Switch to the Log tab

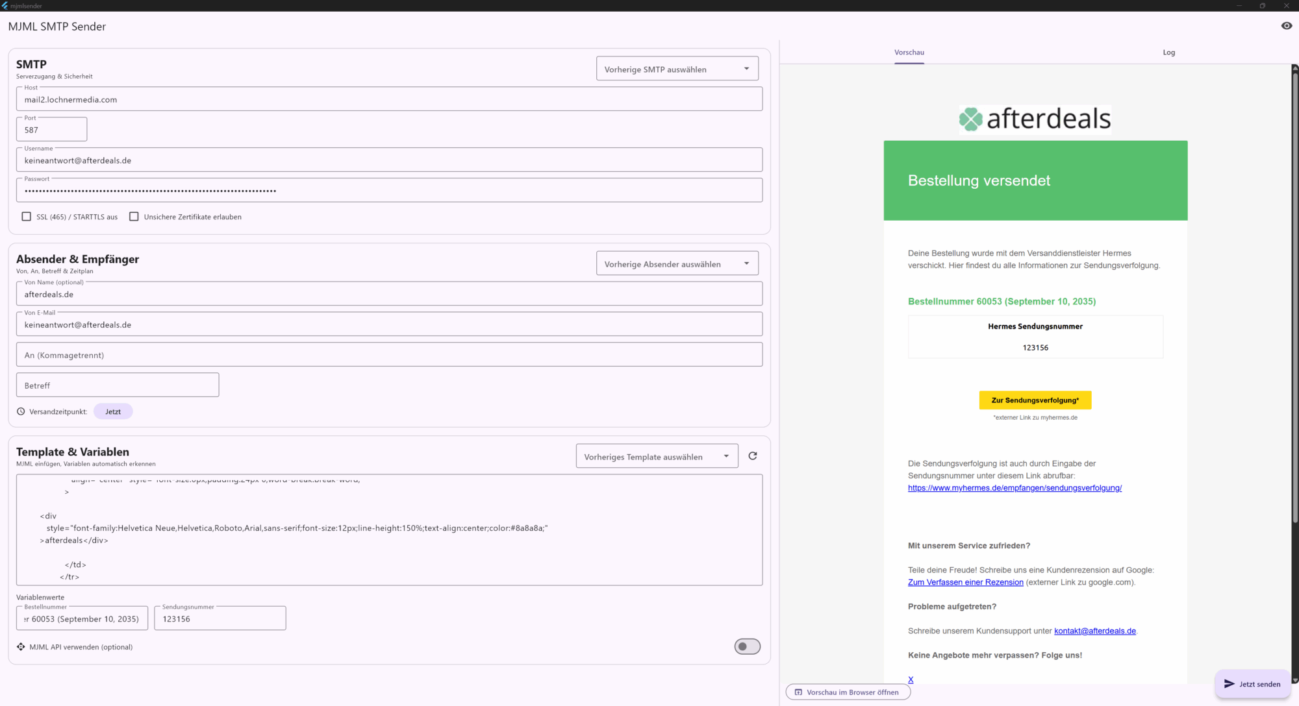(x=1168, y=53)
